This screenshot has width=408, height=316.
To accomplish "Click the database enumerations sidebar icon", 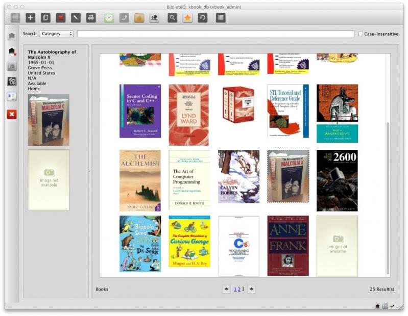I will click(x=12, y=66).
